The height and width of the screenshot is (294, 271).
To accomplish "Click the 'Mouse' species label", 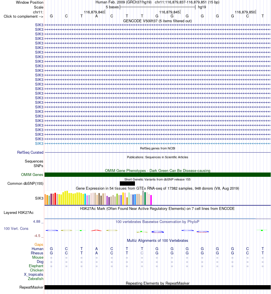I will tap(38, 257).
